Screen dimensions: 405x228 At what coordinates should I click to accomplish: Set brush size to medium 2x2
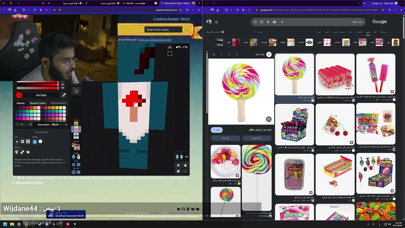point(22,142)
